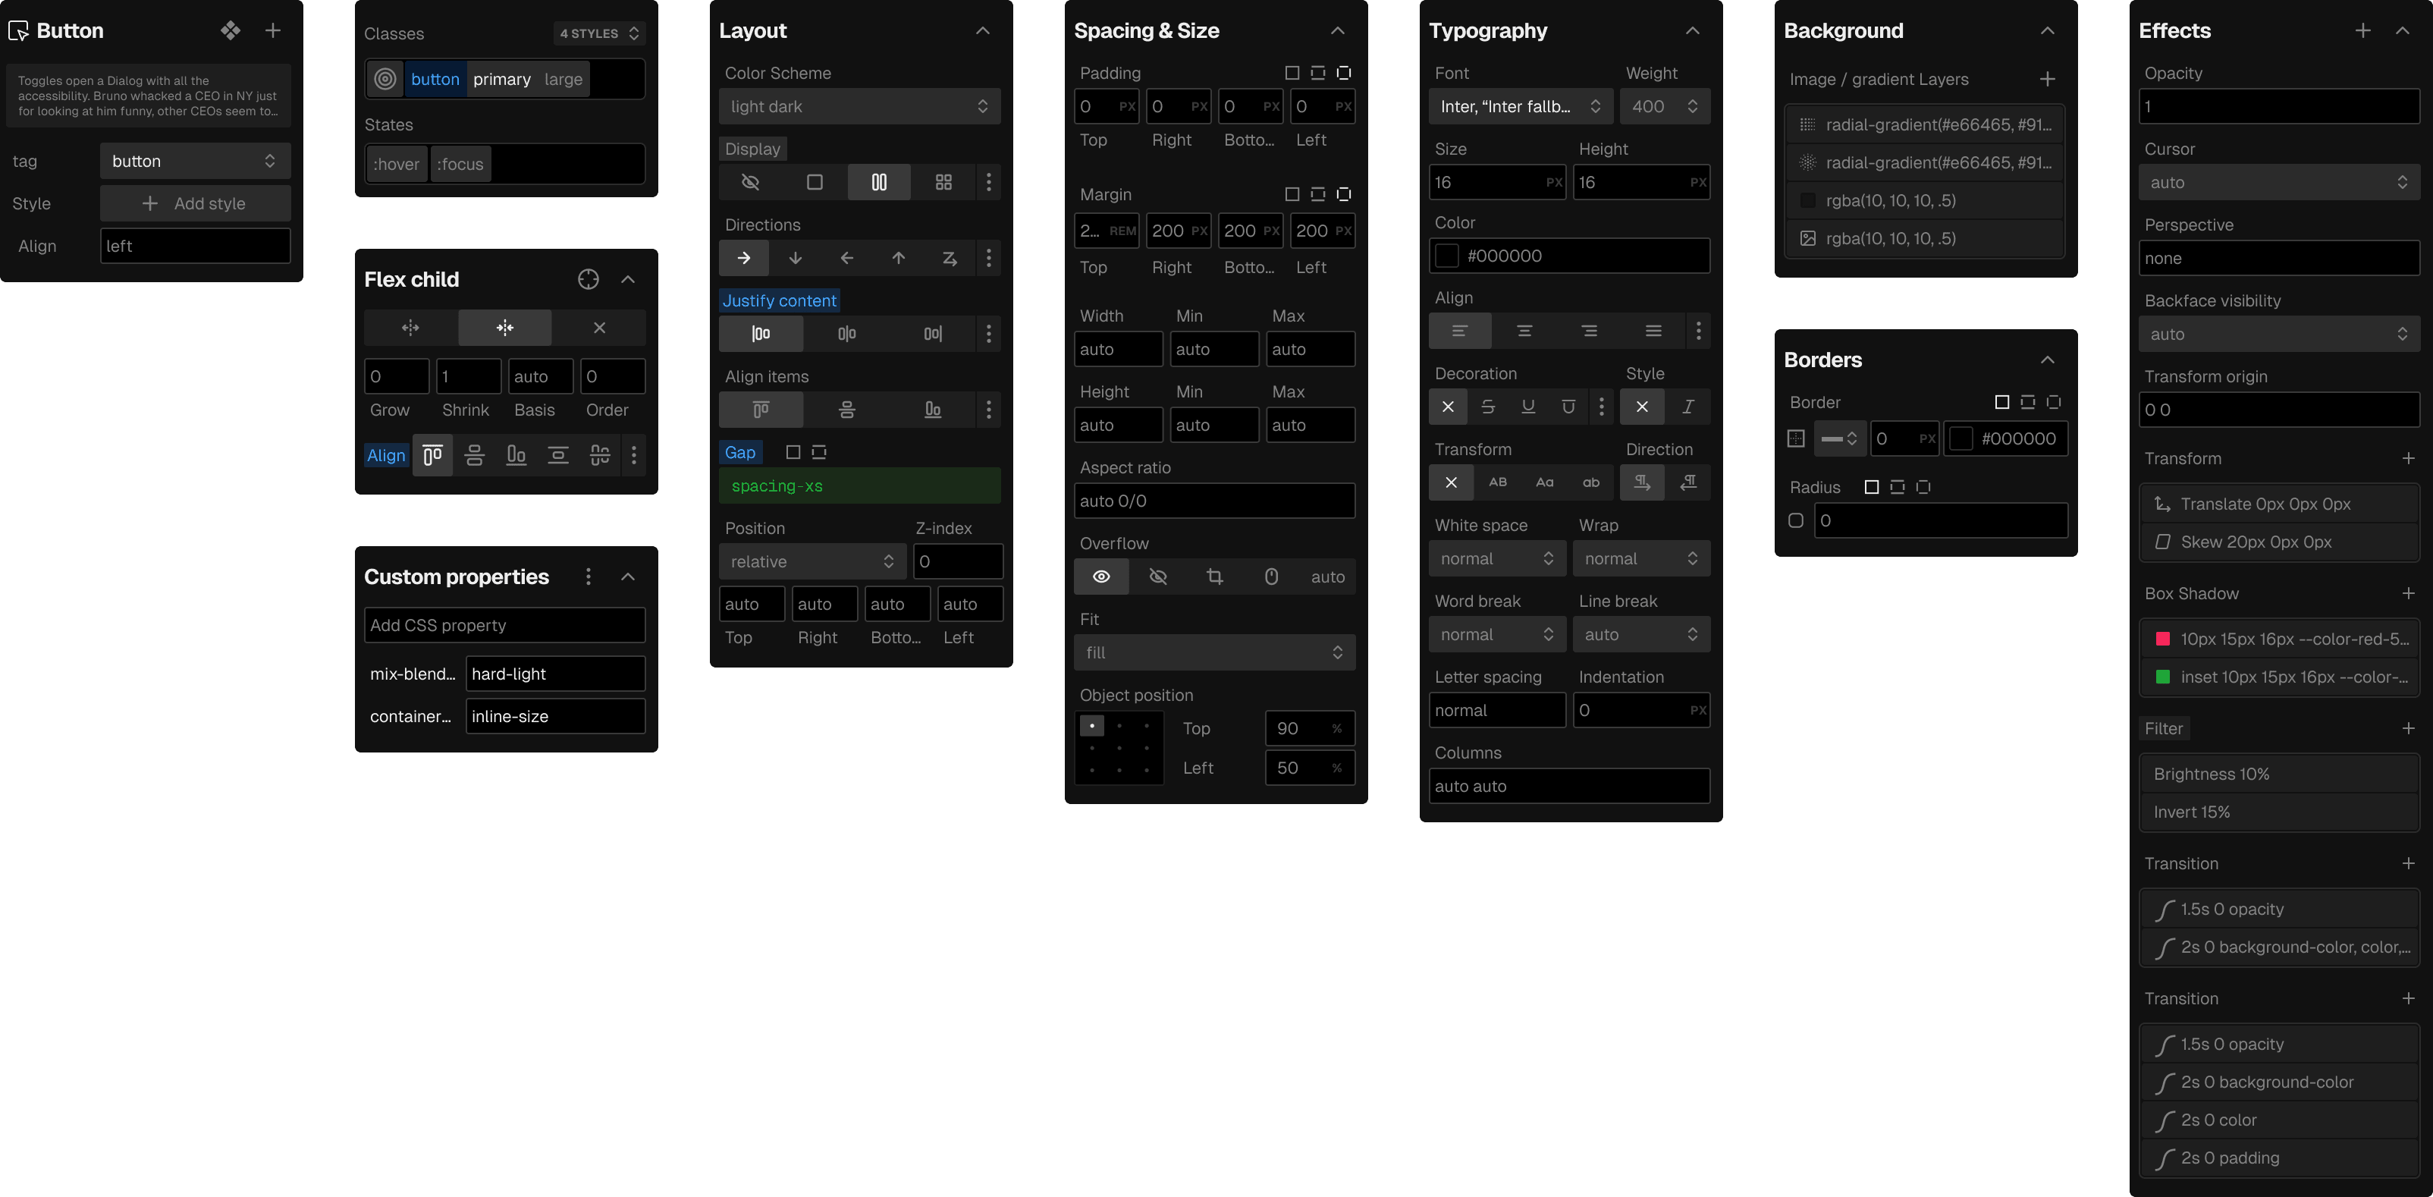Toggle the overflow hidden icon
This screenshot has height=1197, width=2433.
(x=1157, y=577)
